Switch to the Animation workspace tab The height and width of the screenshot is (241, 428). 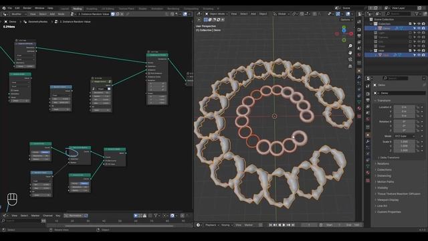tap(157, 9)
